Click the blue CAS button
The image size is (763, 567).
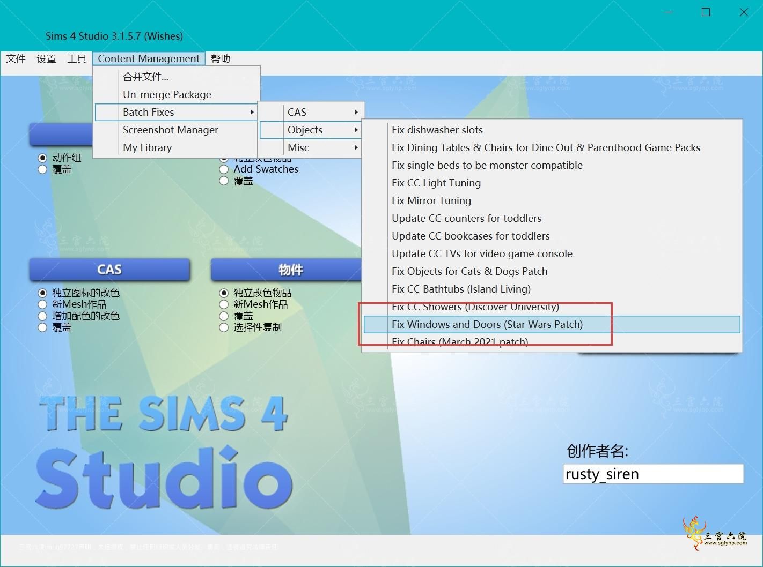pyautogui.click(x=109, y=270)
